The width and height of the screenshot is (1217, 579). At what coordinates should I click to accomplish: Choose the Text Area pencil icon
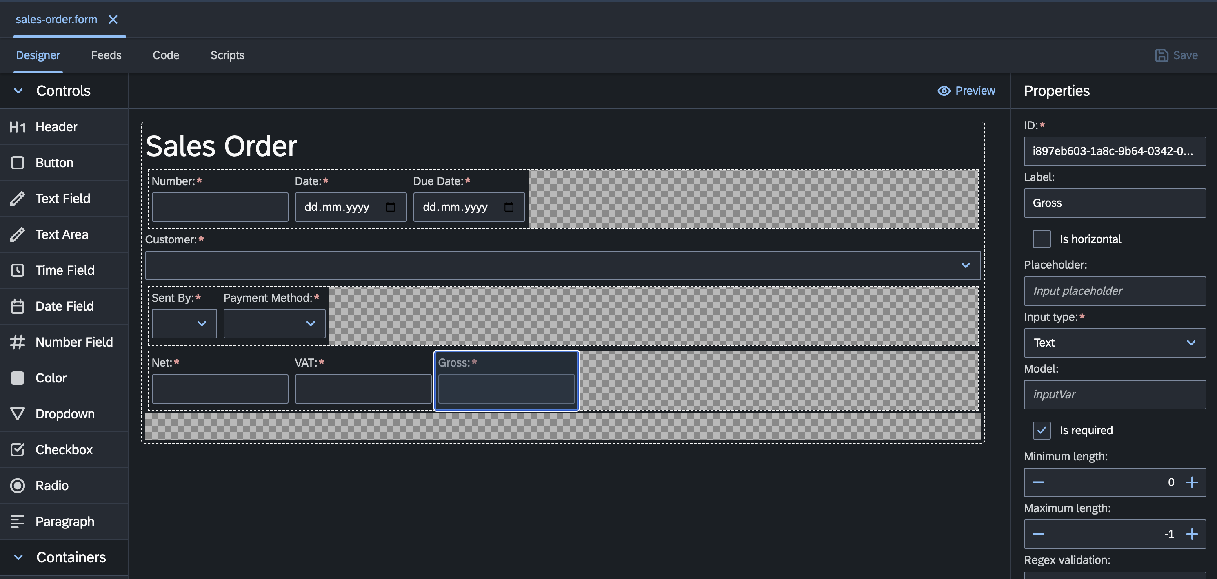point(18,234)
